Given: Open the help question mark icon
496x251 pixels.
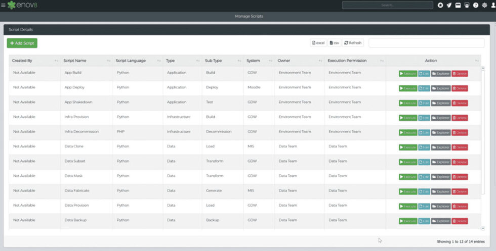Looking at the screenshot, I should 475,5.
